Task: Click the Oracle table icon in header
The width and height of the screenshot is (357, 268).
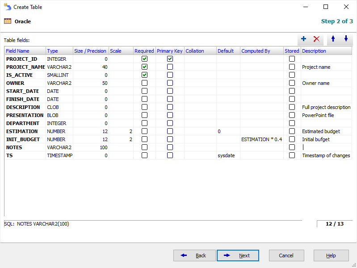Action: click(8, 21)
